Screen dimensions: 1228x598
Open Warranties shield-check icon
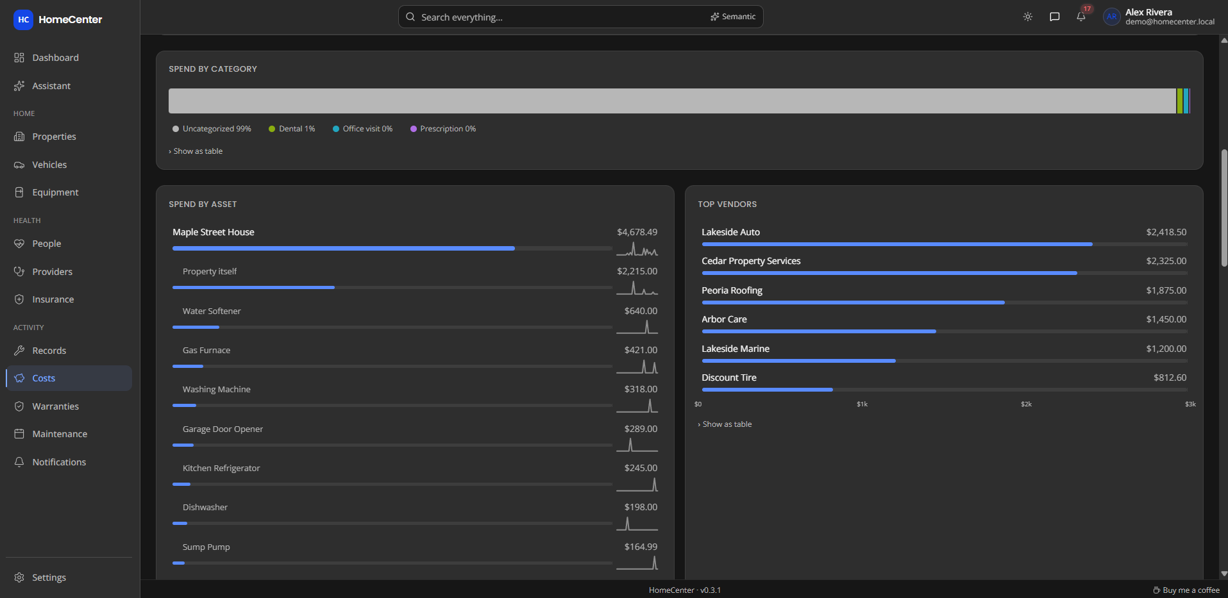[19, 406]
